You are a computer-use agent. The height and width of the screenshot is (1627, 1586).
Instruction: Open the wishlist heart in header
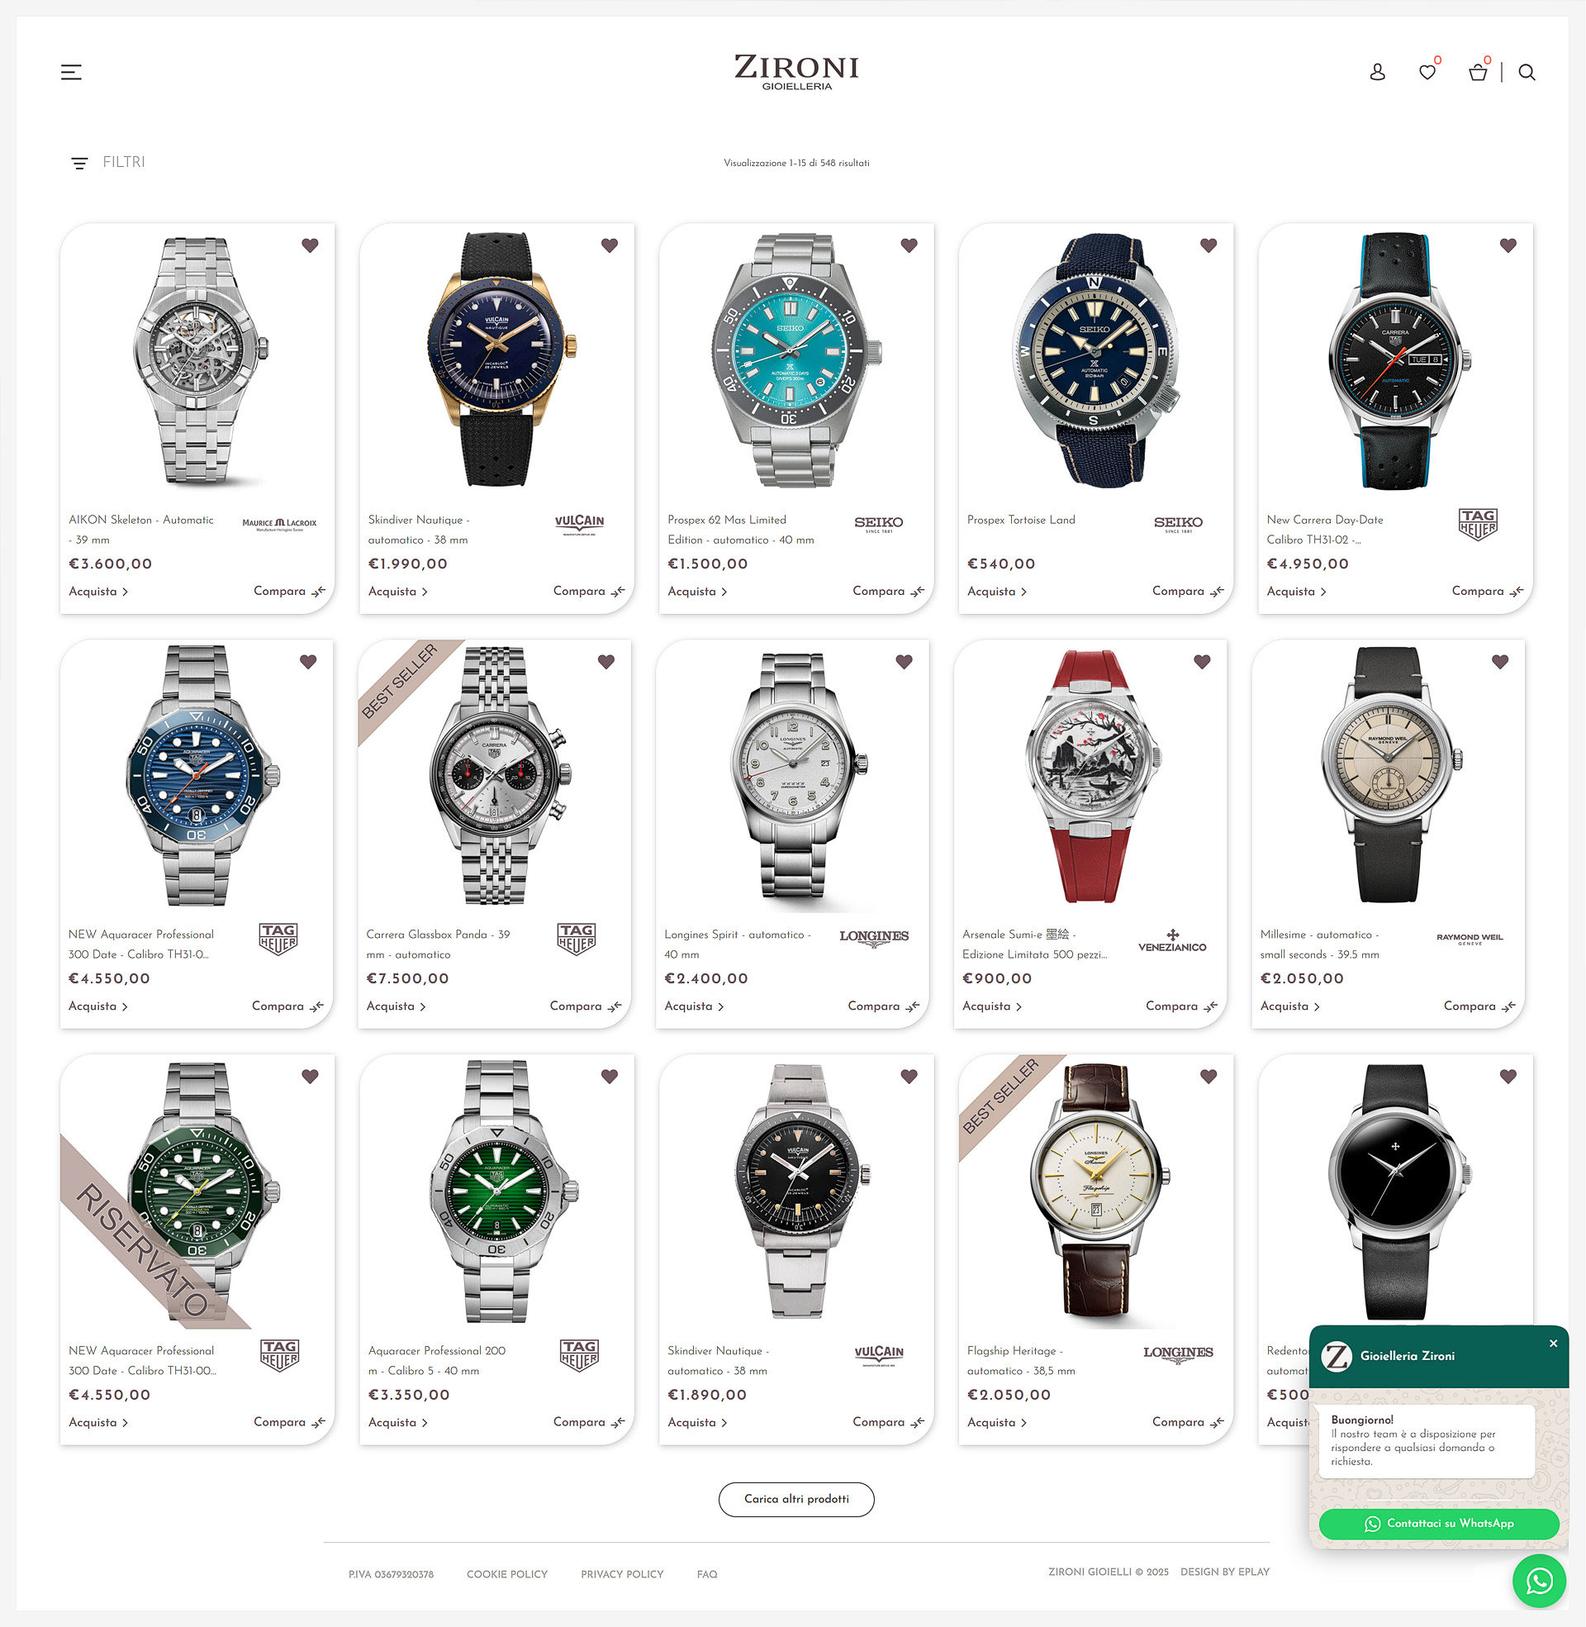click(x=1427, y=73)
